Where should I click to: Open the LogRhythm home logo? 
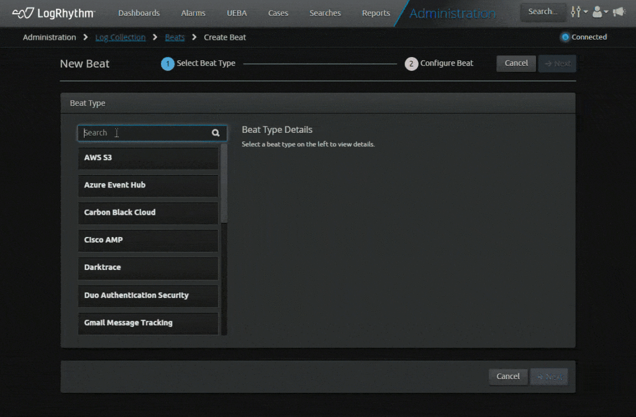pos(53,12)
